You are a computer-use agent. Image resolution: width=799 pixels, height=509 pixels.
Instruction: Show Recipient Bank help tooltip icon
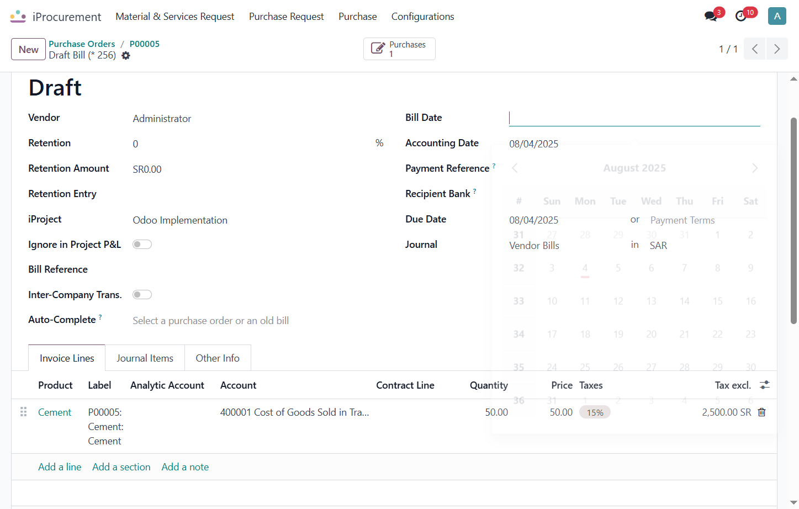point(474,191)
